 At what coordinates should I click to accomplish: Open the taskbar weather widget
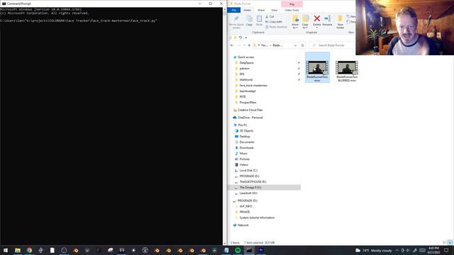click(x=374, y=250)
